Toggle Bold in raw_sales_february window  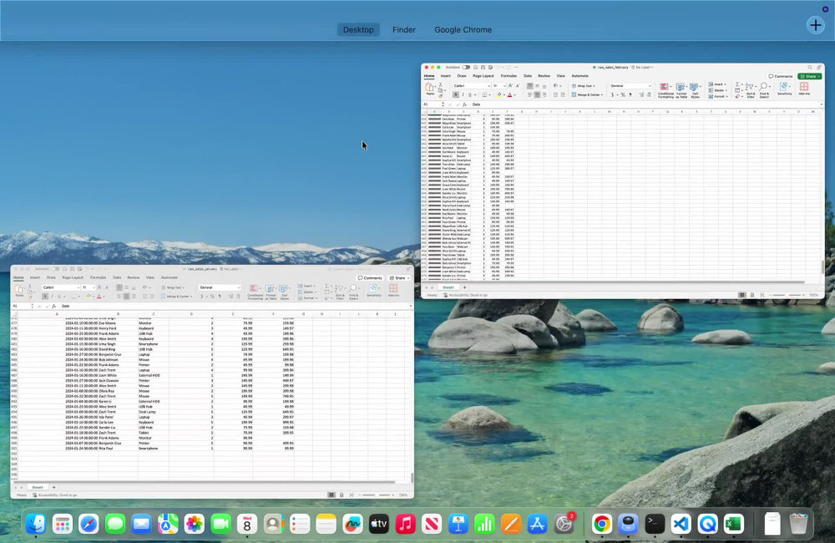tap(456, 95)
